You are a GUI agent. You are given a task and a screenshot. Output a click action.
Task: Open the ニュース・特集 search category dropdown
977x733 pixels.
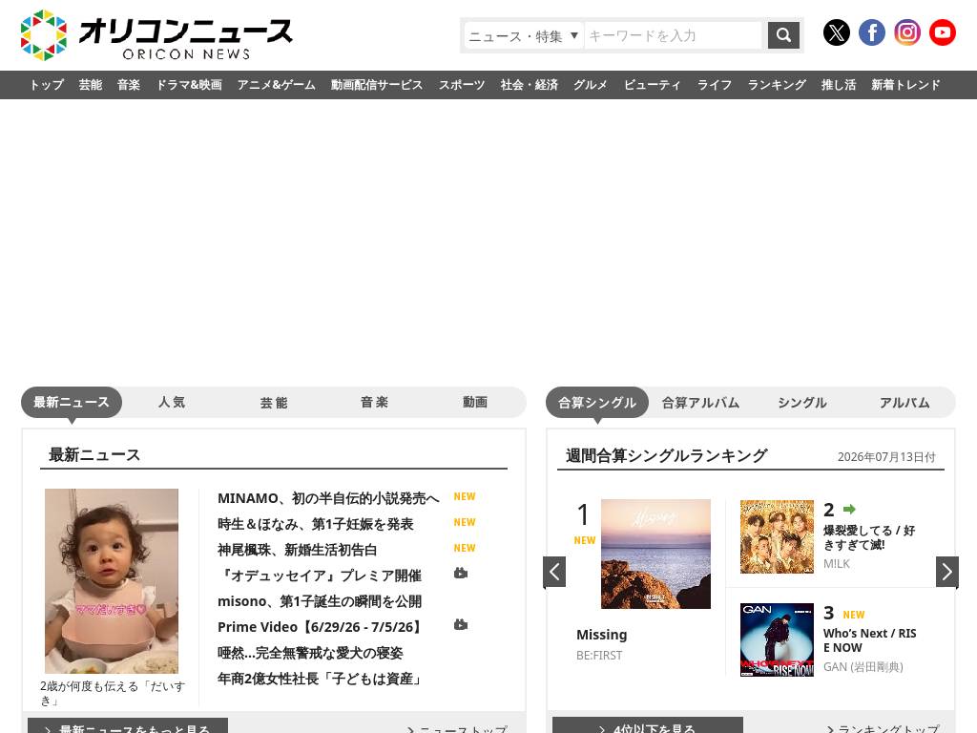(x=524, y=35)
